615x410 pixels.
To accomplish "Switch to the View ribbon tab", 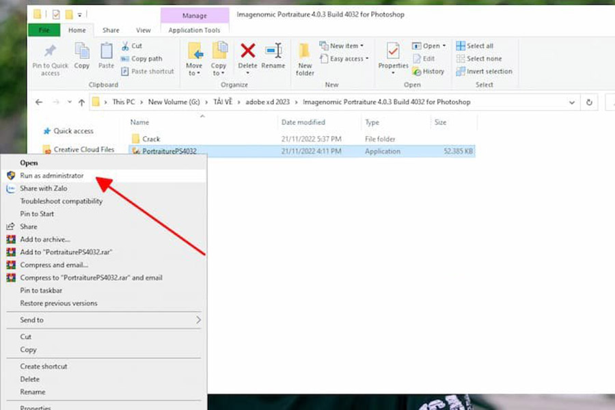I will 143,30.
